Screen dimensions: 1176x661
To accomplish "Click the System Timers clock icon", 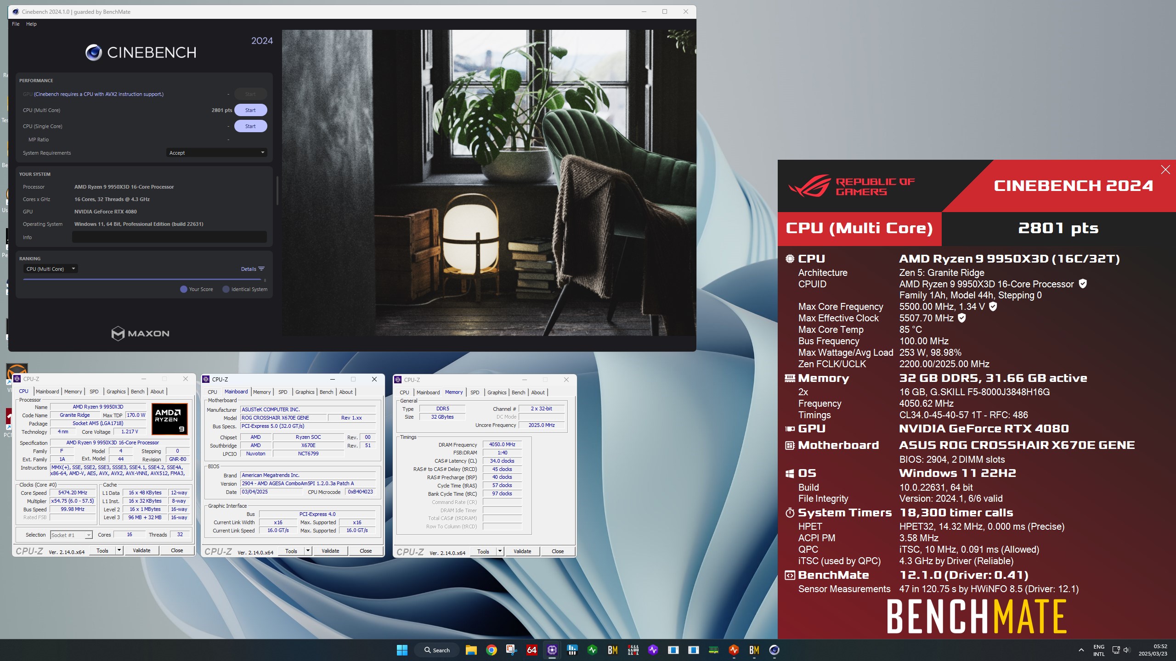I will click(x=790, y=513).
